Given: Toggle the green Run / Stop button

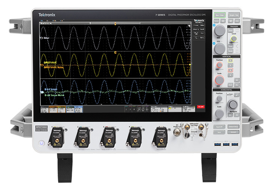Looking at the screenshot, I should pos(220,15).
